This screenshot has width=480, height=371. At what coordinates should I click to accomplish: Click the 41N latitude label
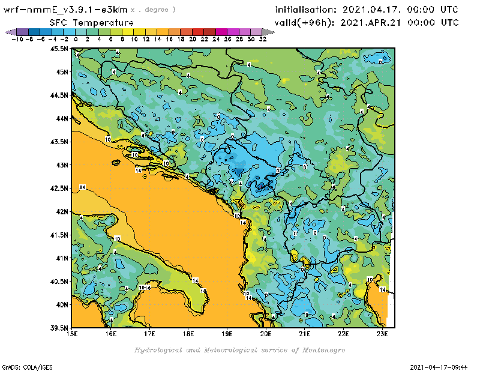coord(62,258)
